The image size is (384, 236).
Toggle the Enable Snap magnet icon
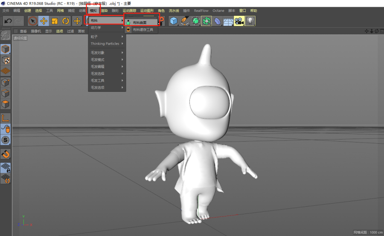tap(6, 154)
